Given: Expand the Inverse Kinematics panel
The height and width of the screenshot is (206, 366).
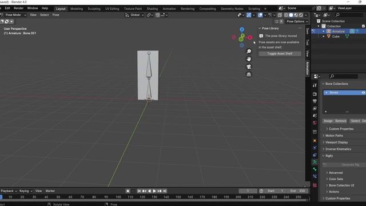Looking at the screenshot, I should point(323,149).
